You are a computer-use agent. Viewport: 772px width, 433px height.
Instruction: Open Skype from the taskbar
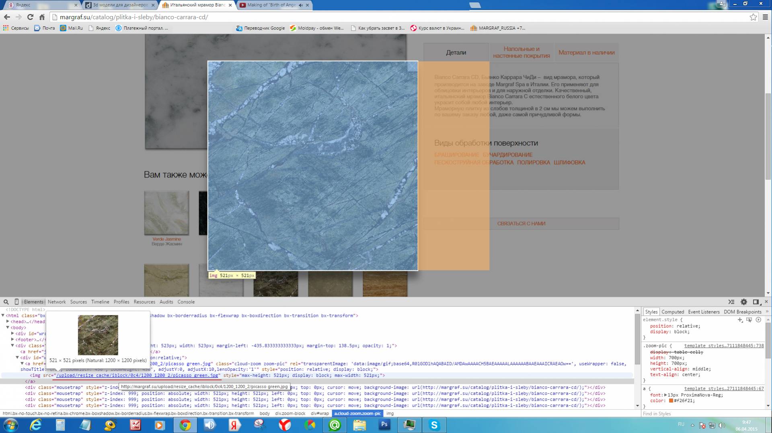click(434, 425)
